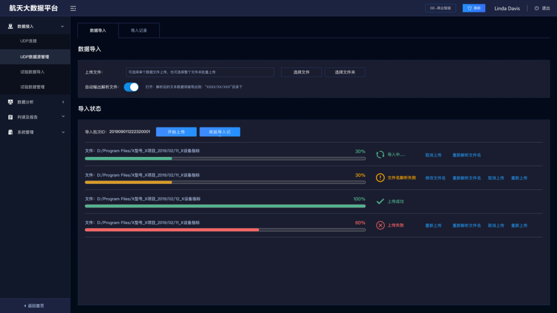
Task: Click the 选择文件夹 button
Action: pos(345,72)
